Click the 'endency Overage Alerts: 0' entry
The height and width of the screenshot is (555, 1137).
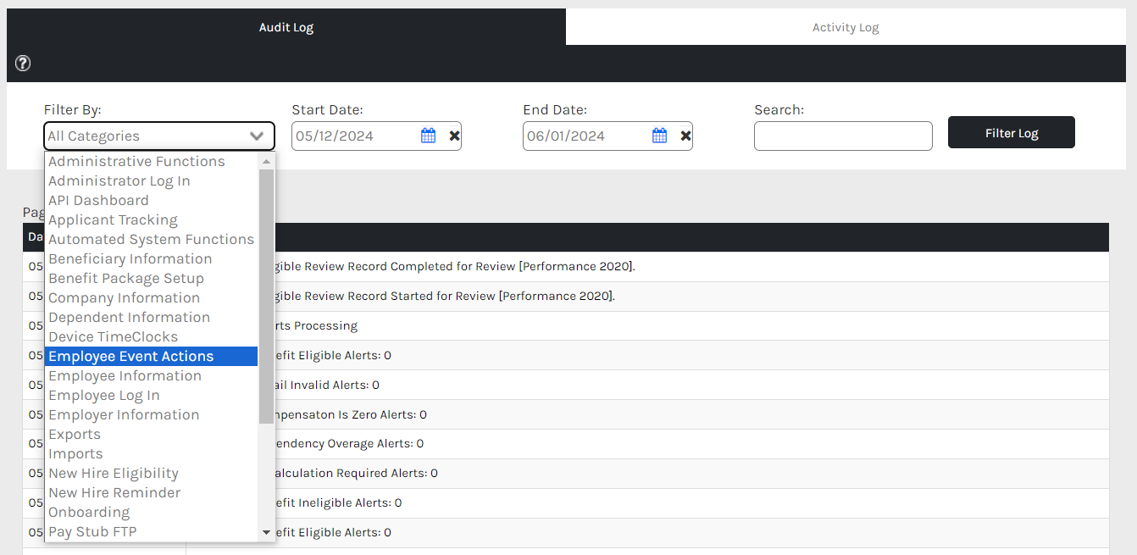click(566, 444)
